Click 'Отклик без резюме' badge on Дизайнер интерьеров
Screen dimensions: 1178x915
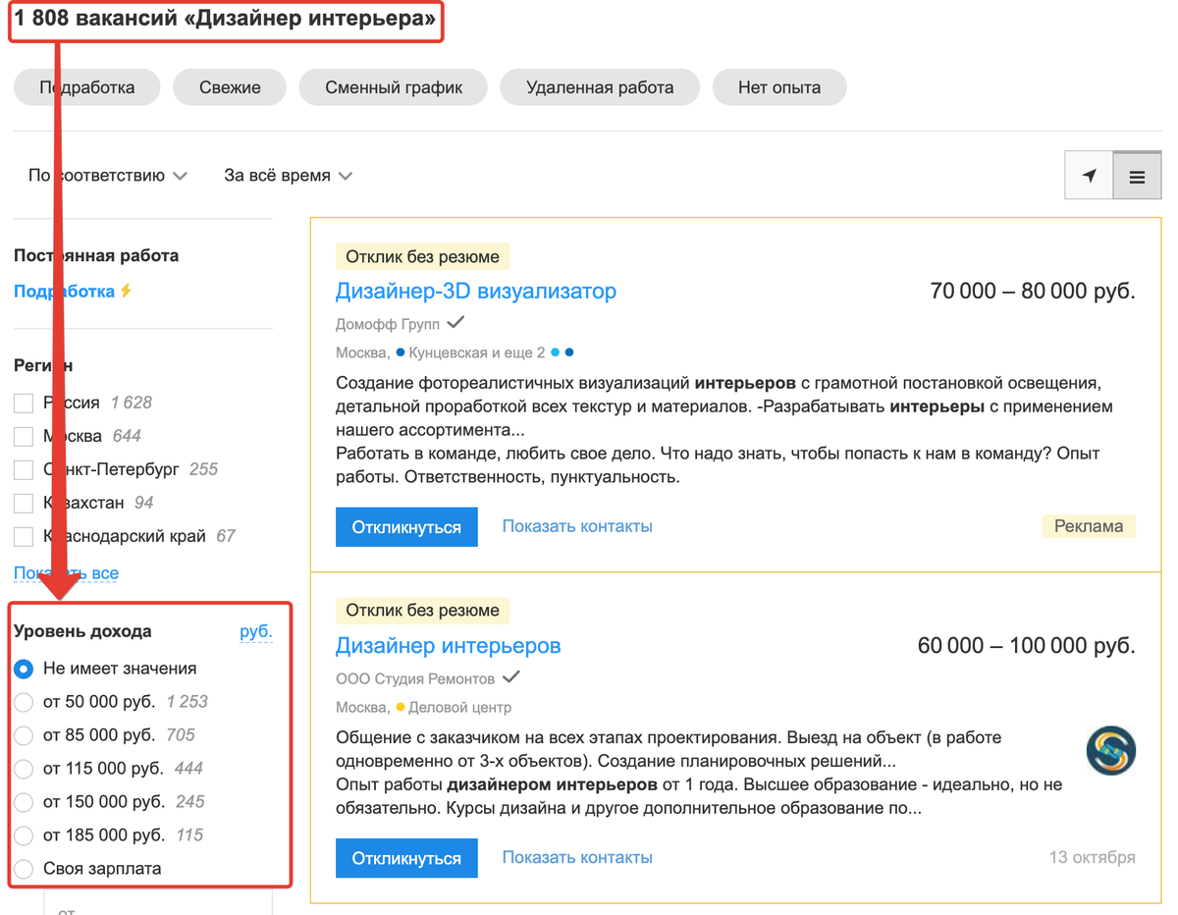(423, 611)
